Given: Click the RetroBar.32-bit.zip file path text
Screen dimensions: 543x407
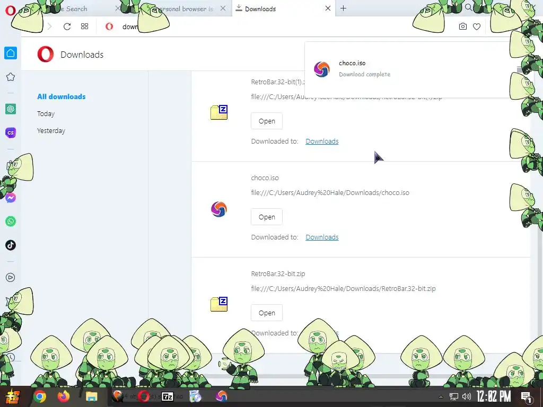Looking at the screenshot, I should click(x=343, y=288).
